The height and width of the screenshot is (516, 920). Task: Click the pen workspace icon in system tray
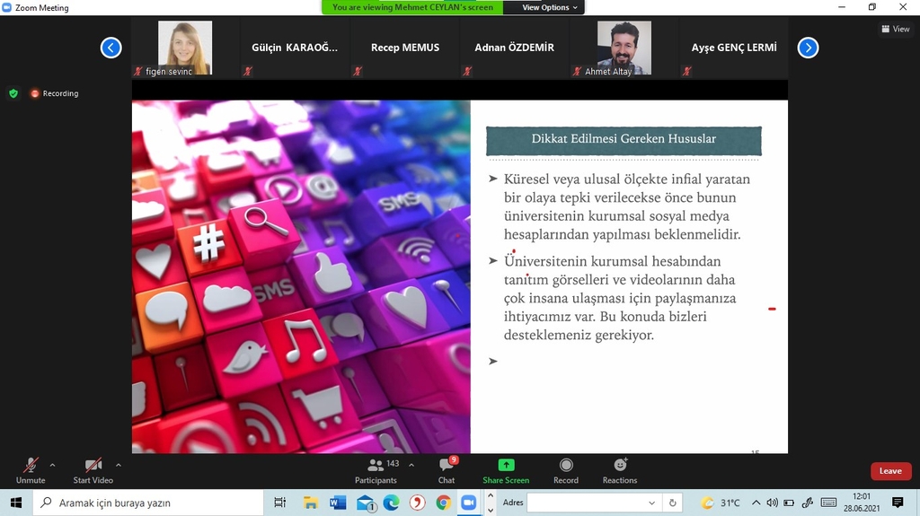click(x=808, y=503)
